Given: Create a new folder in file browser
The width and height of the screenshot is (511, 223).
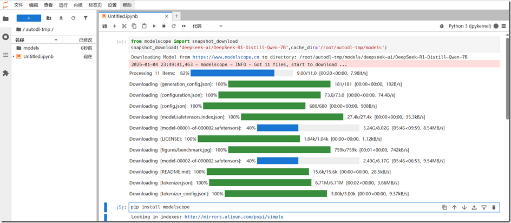Looking at the screenshot, I should (49, 18).
